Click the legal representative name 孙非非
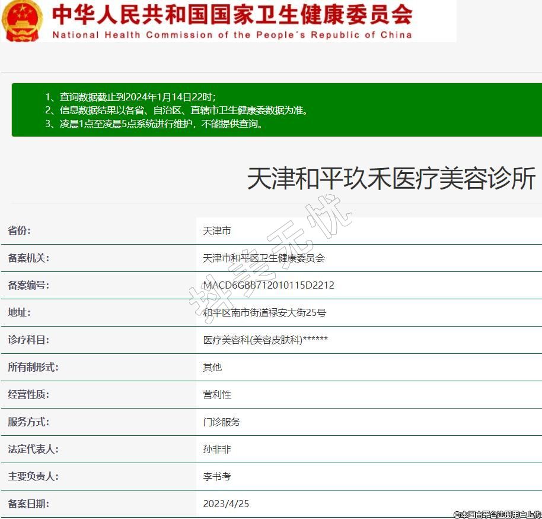542x519 pixels. click(217, 449)
